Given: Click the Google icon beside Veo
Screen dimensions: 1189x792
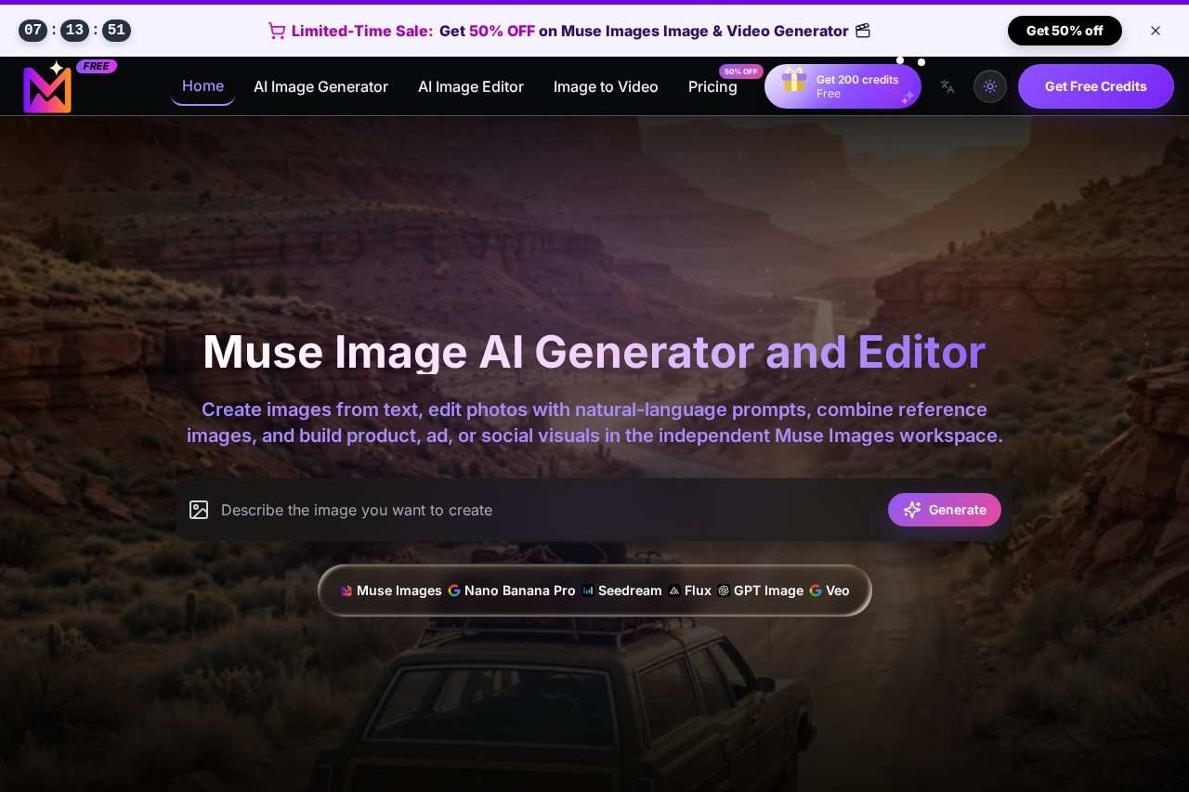Looking at the screenshot, I should point(816,591).
